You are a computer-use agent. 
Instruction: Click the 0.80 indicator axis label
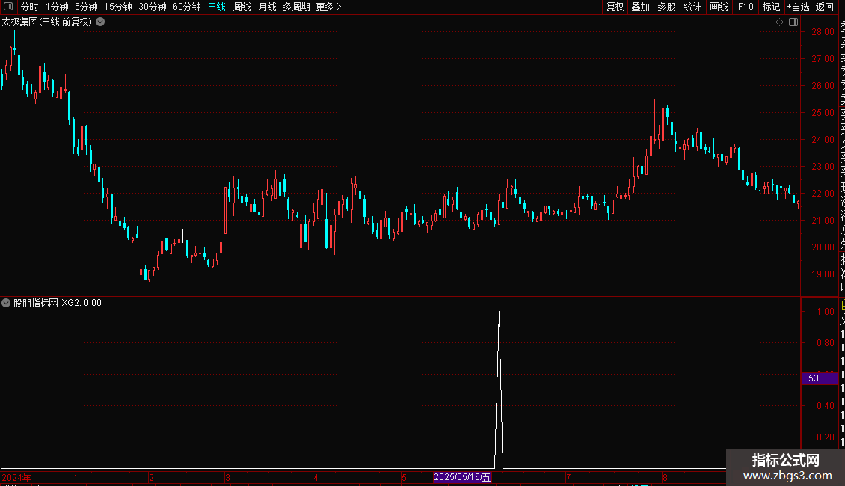(826, 342)
